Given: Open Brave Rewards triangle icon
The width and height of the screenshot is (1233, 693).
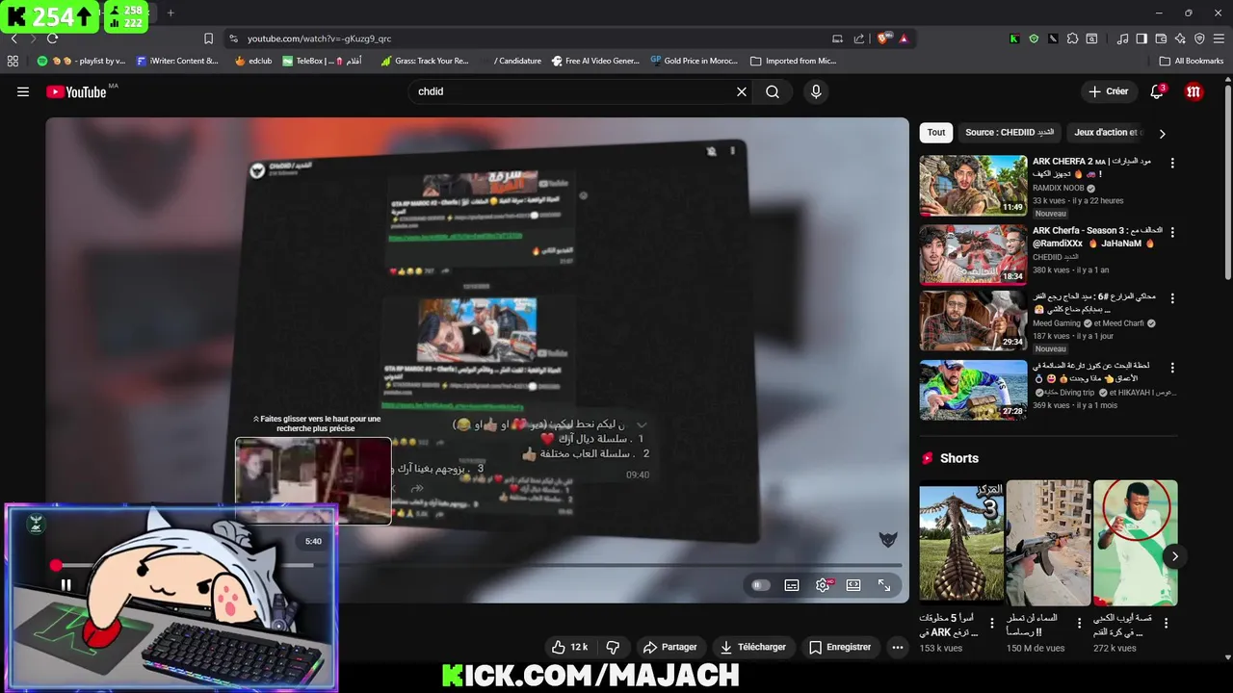Looking at the screenshot, I should point(904,38).
